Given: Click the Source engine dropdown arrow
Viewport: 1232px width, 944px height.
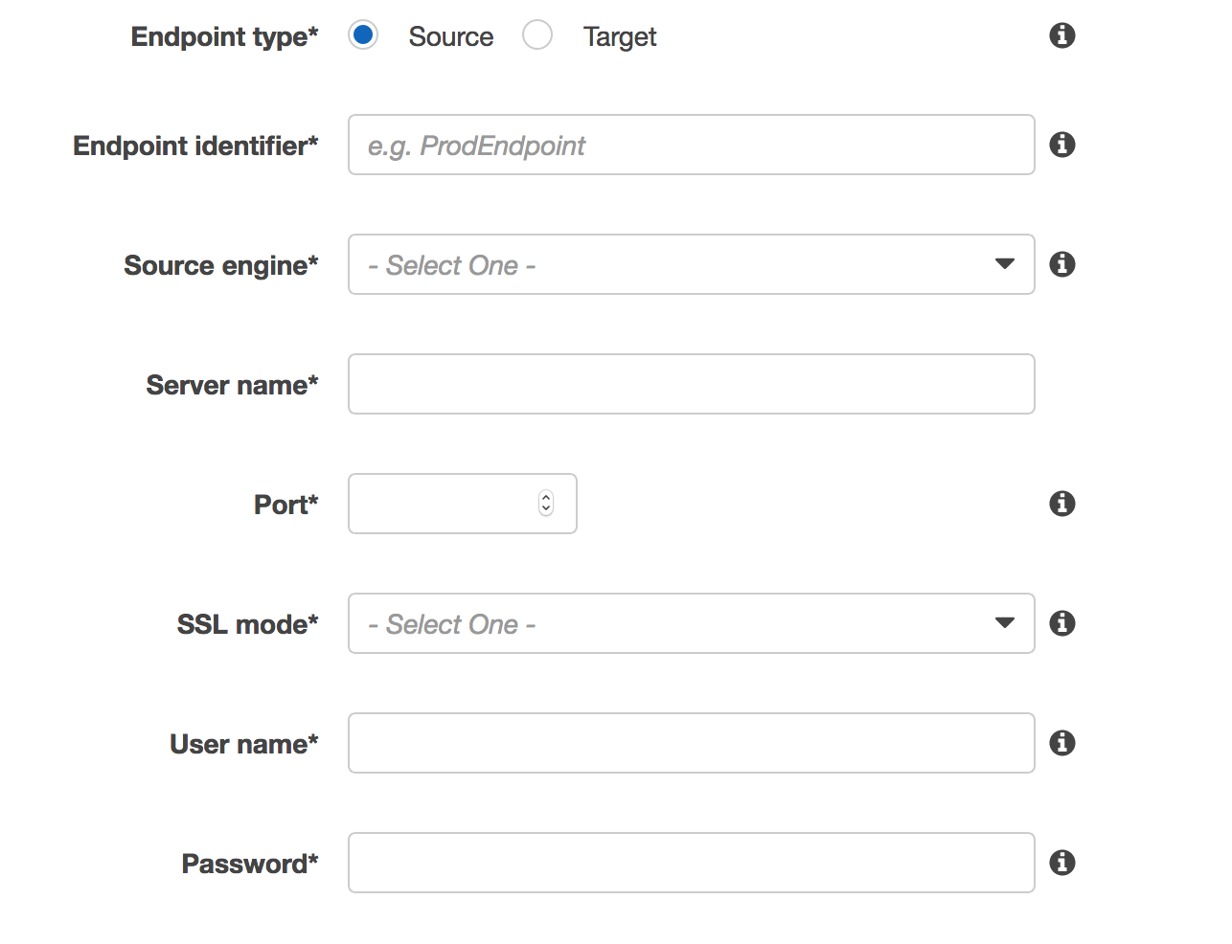Looking at the screenshot, I should [x=1004, y=264].
